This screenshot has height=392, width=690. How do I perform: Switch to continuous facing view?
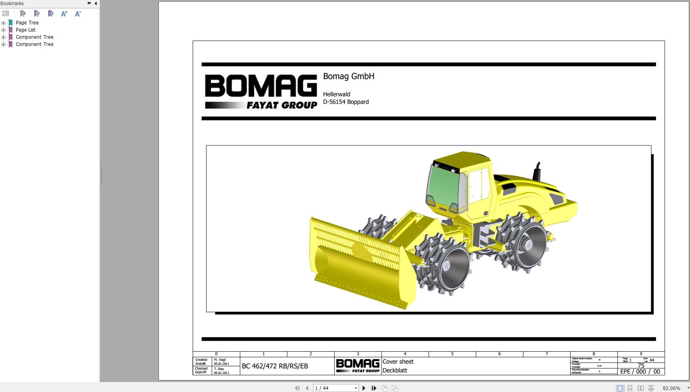point(651,388)
